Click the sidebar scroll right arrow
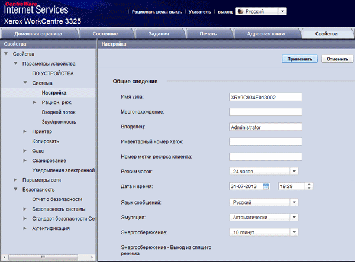Screen dimensions: 355x262 [92, 257]
